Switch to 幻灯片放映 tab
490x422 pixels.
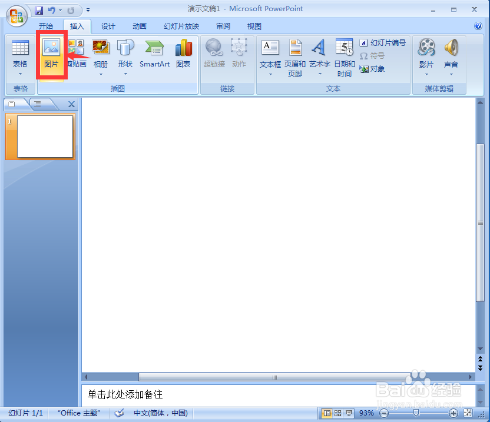point(181,26)
